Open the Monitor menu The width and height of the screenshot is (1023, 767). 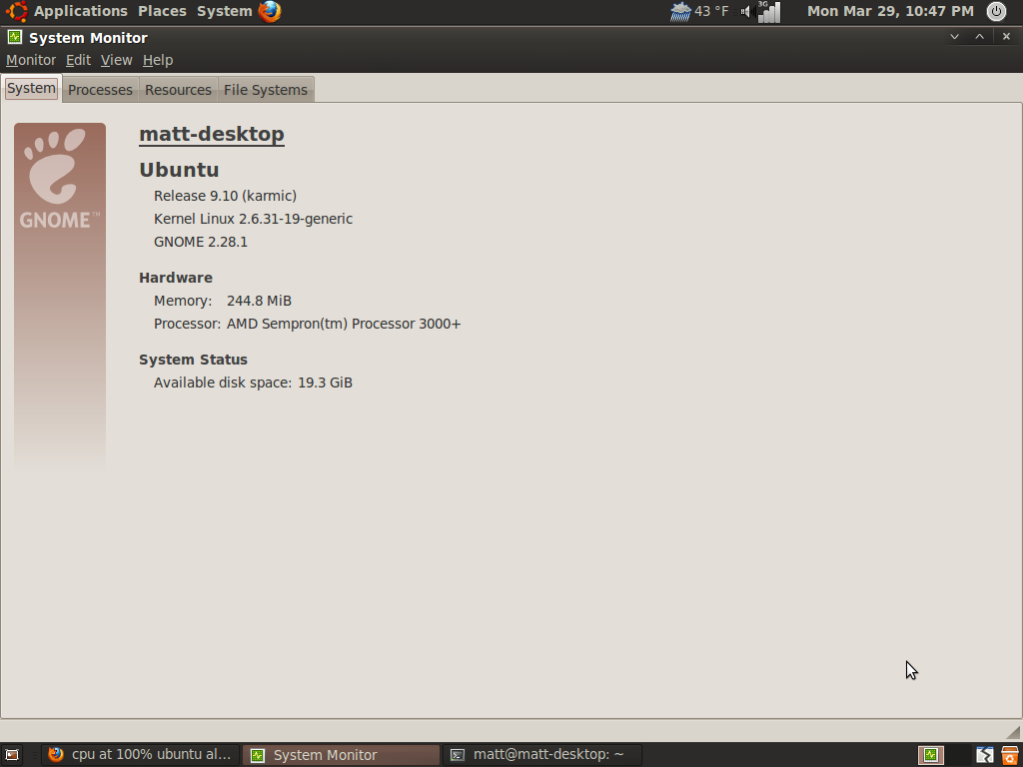click(31, 60)
